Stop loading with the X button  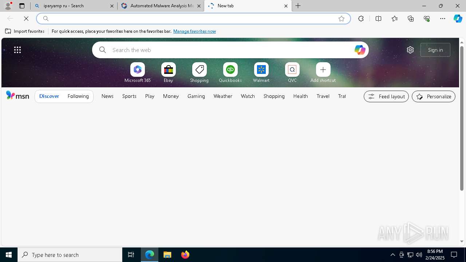(26, 19)
